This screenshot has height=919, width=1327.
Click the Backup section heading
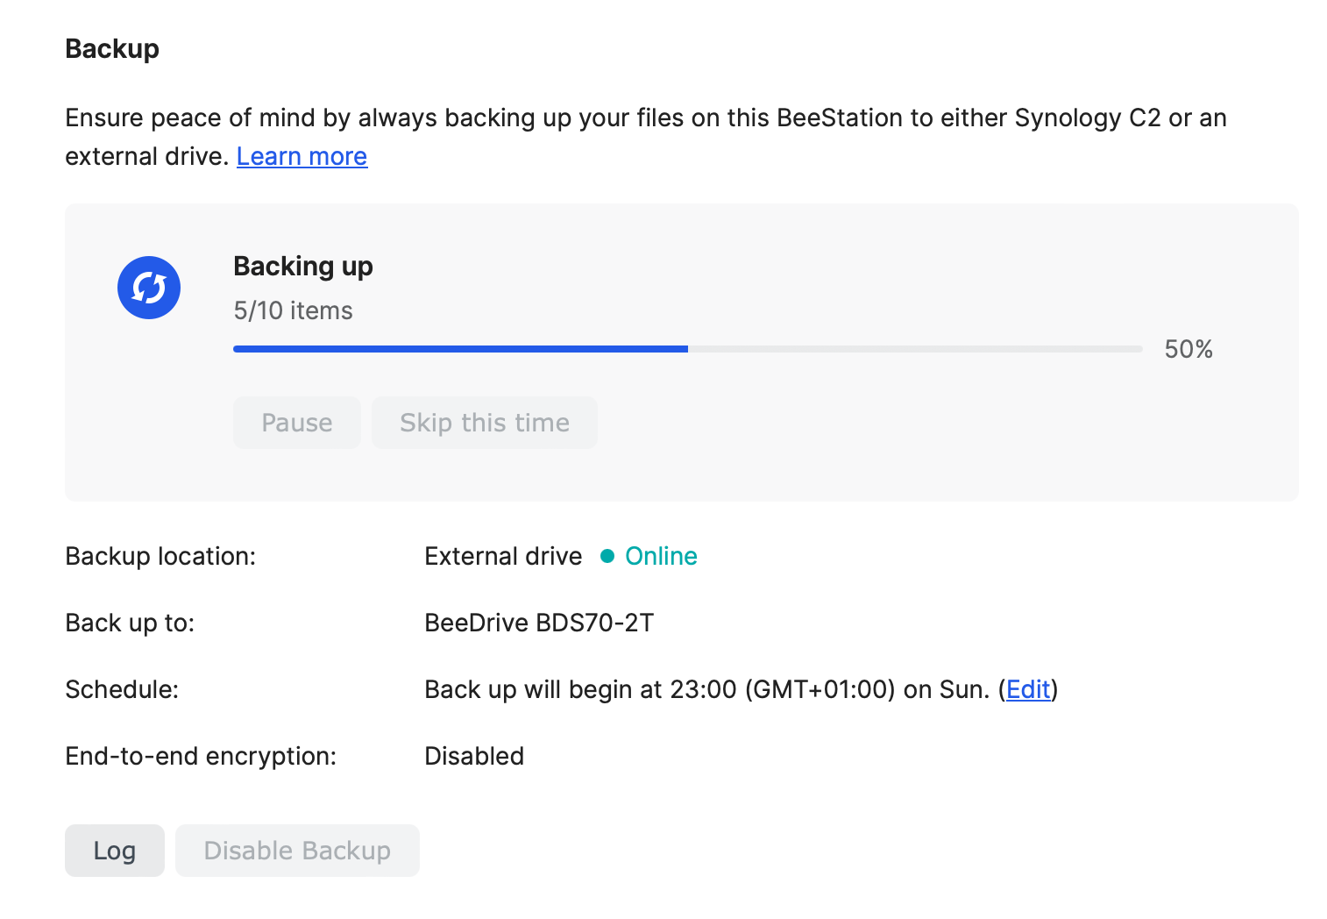(x=112, y=48)
